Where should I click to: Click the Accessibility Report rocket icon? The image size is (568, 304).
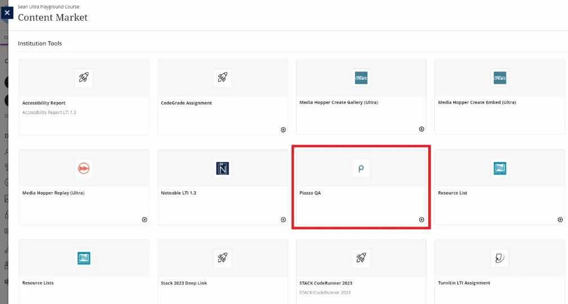[84, 78]
